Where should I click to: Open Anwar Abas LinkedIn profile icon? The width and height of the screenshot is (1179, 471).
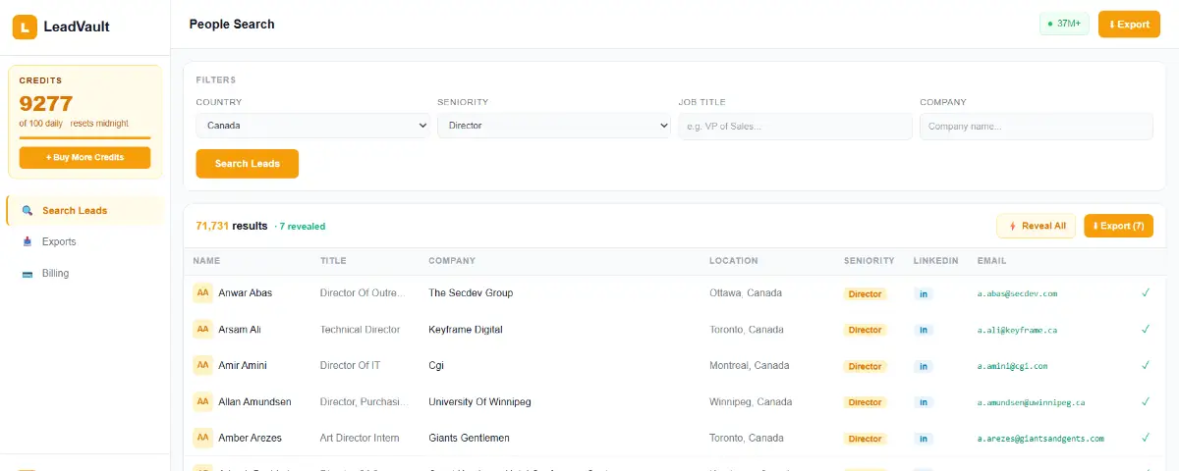pyautogui.click(x=924, y=293)
